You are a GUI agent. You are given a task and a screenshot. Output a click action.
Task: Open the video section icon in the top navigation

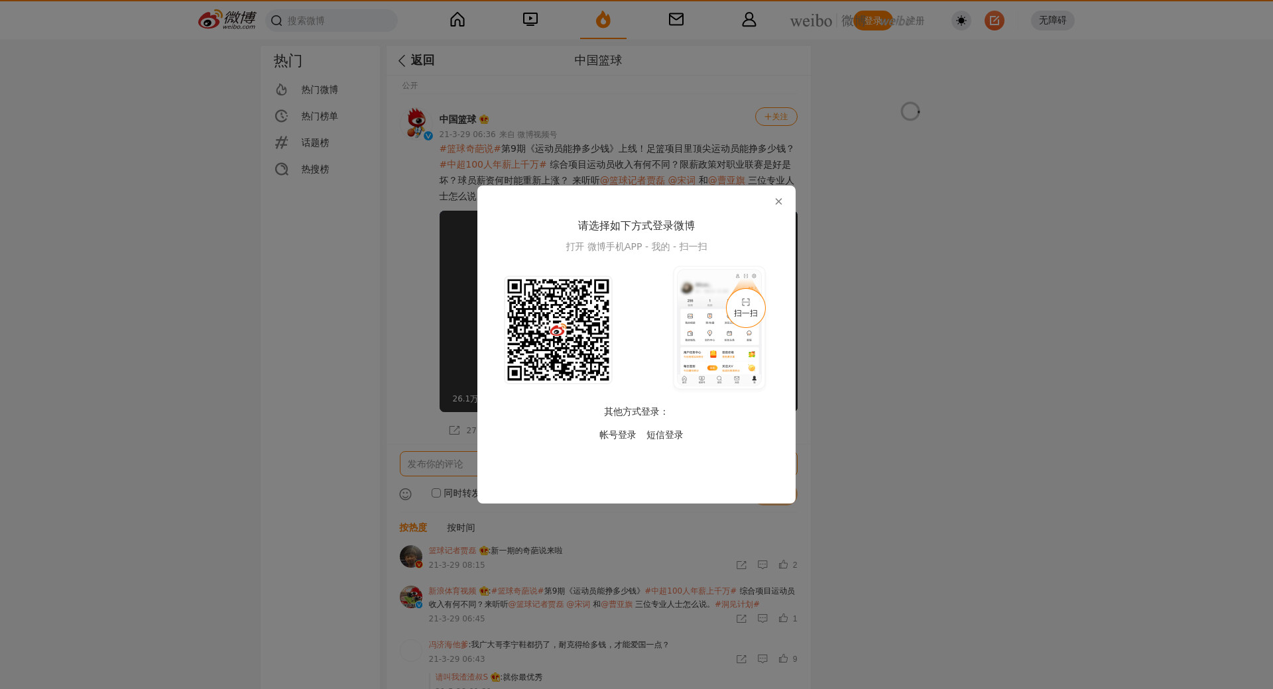(x=530, y=20)
